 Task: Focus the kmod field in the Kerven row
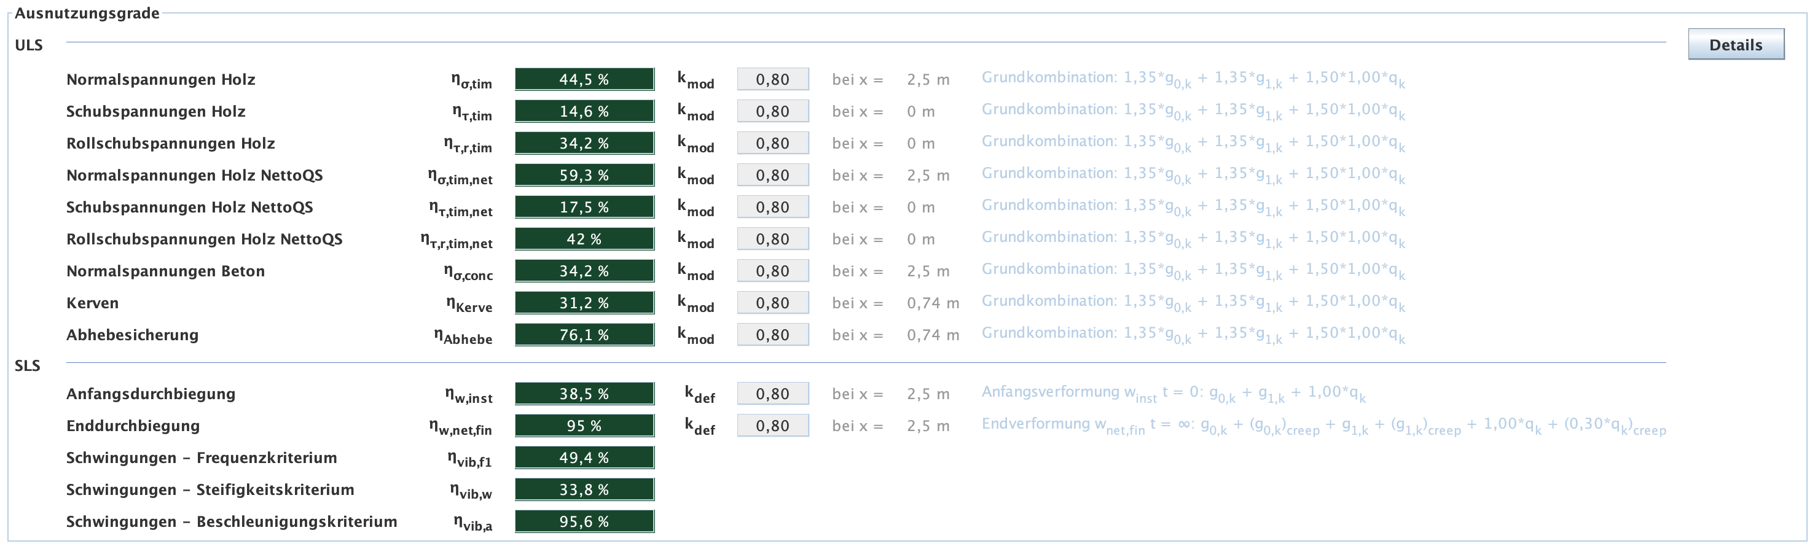(x=772, y=303)
